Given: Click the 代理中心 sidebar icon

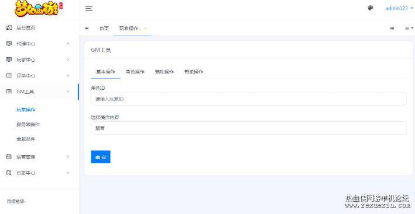Looking at the screenshot, I should click(x=9, y=44).
